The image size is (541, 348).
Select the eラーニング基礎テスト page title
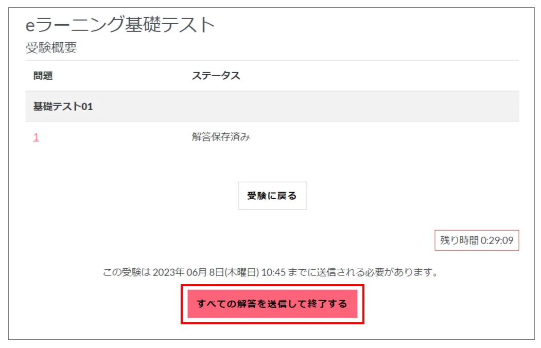point(120,25)
